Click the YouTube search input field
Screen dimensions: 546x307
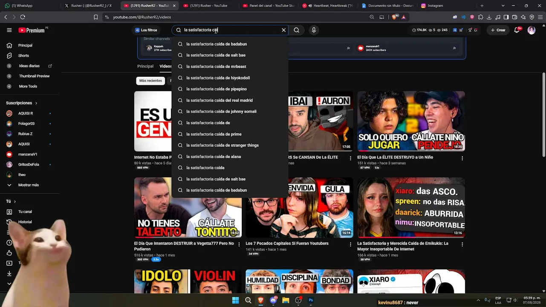click(231, 30)
